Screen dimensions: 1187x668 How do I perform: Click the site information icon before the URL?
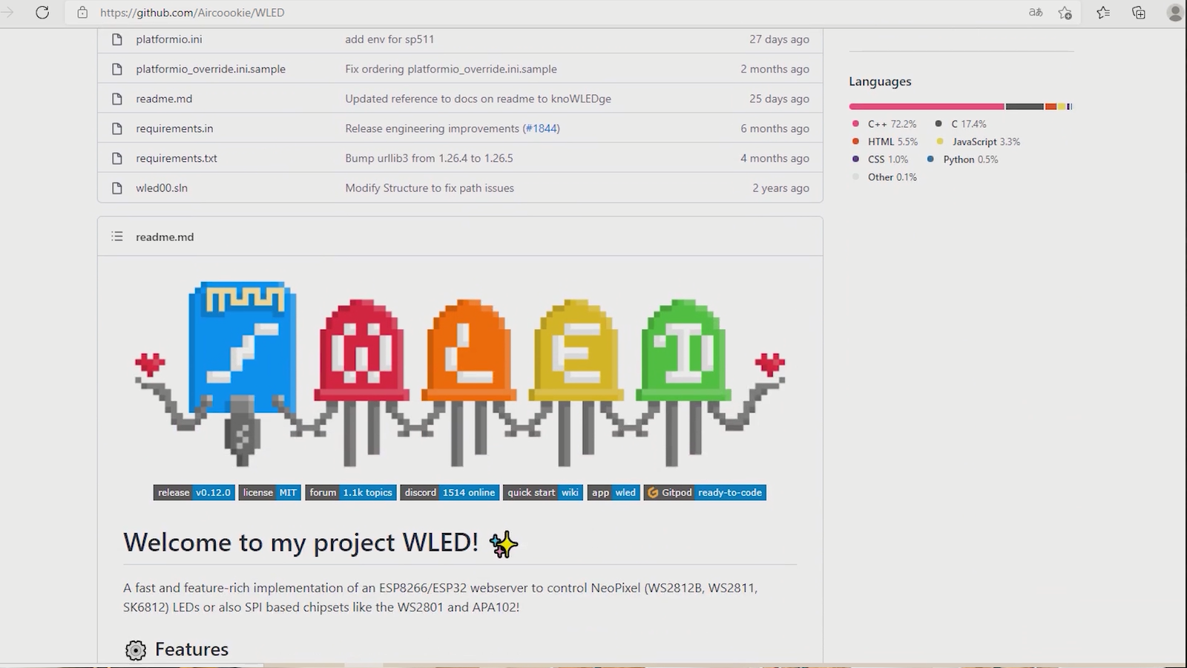click(x=82, y=13)
